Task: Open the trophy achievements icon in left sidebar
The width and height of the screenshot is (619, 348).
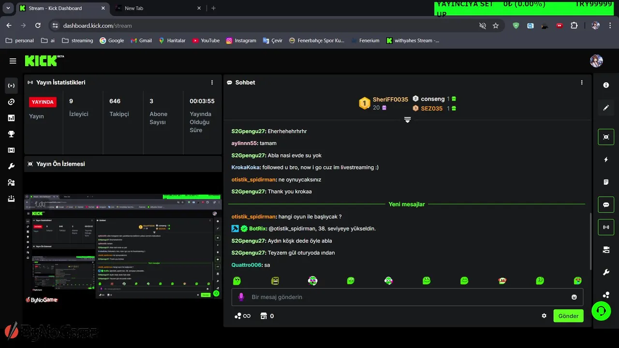Action: tap(11, 134)
